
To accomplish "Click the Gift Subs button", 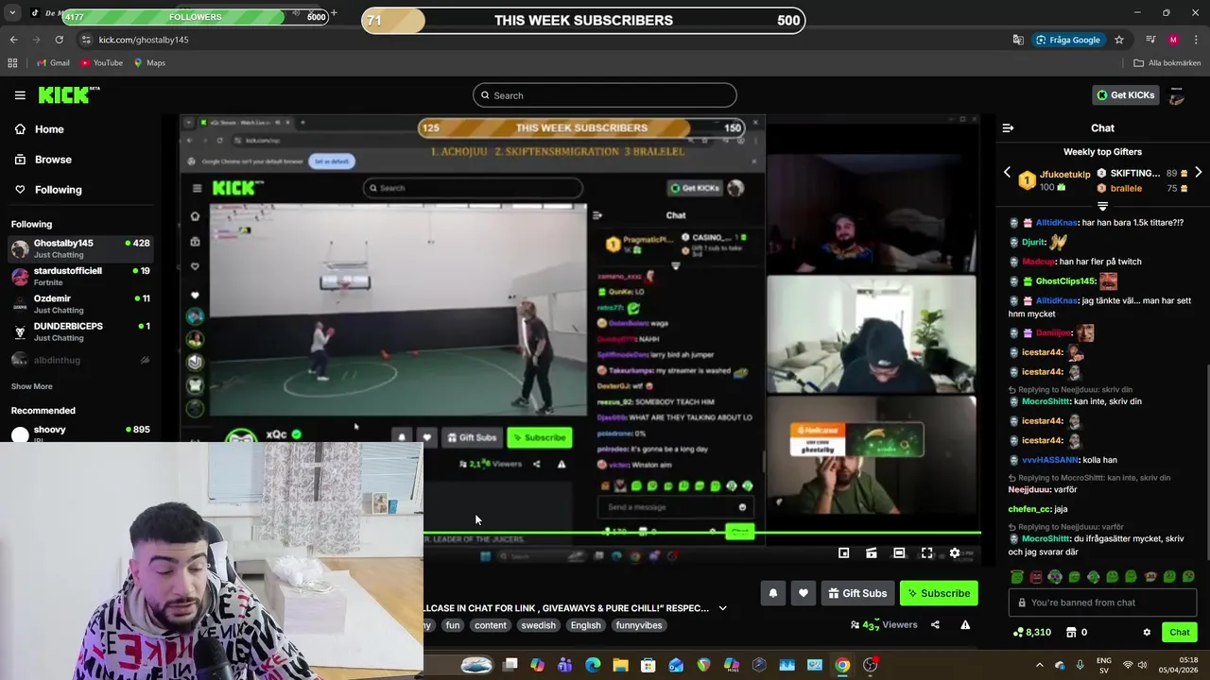I will pos(857,593).
